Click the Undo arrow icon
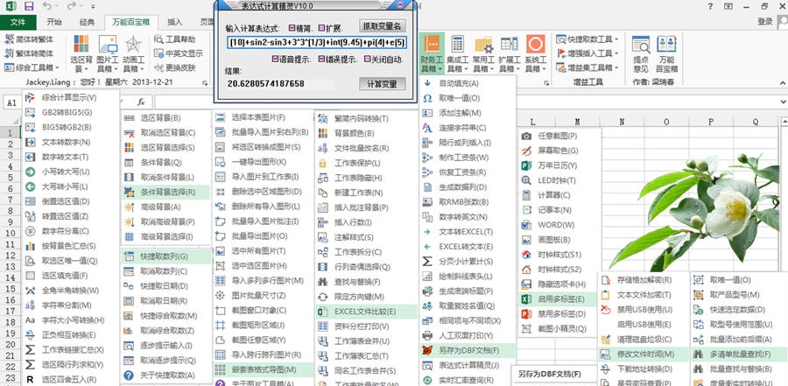This screenshot has width=788, height=386. pyautogui.click(x=47, y=6)
